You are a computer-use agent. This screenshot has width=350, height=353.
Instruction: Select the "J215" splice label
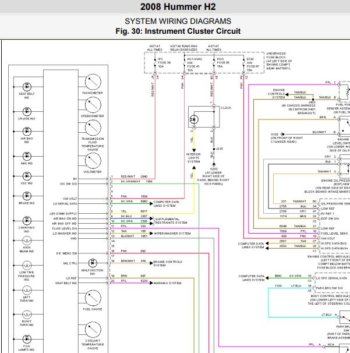(x=219, y=149)
